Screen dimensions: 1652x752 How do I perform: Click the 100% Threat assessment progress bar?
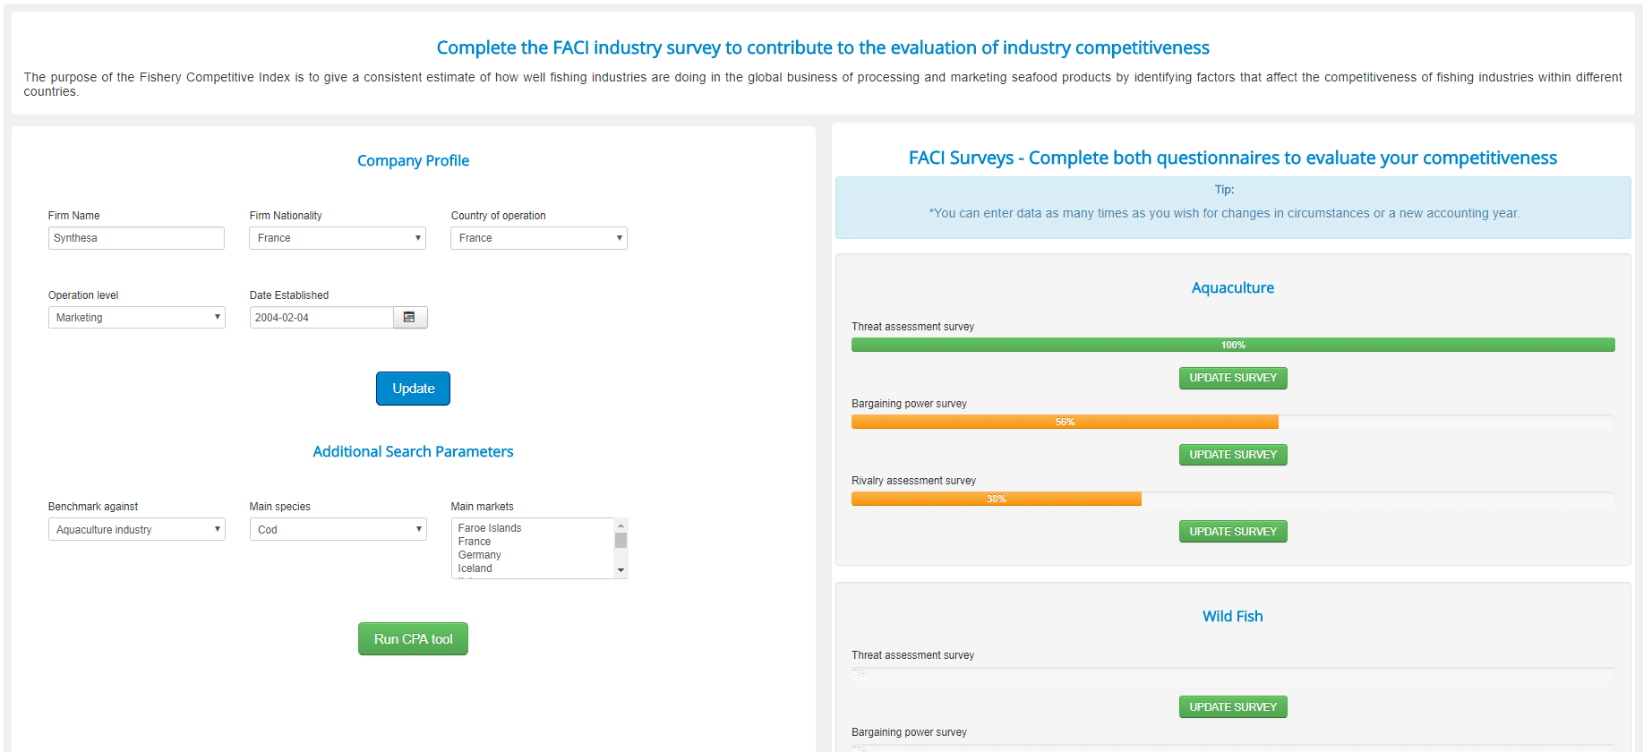click(1233, 345)
